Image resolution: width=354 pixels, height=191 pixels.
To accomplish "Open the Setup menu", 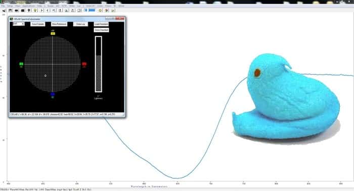I will [10, 6].
